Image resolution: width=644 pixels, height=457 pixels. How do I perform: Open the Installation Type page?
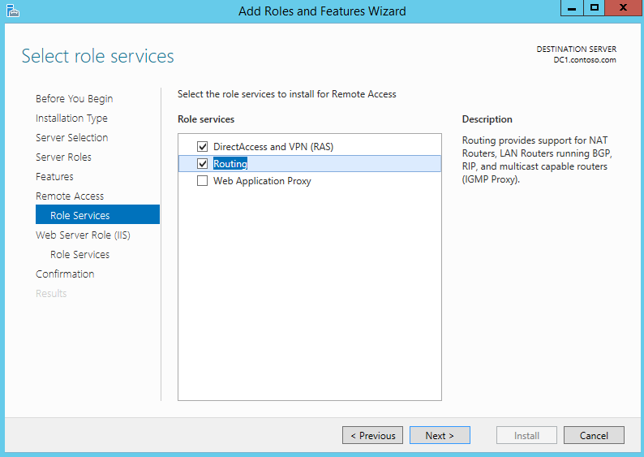point(71,119)
